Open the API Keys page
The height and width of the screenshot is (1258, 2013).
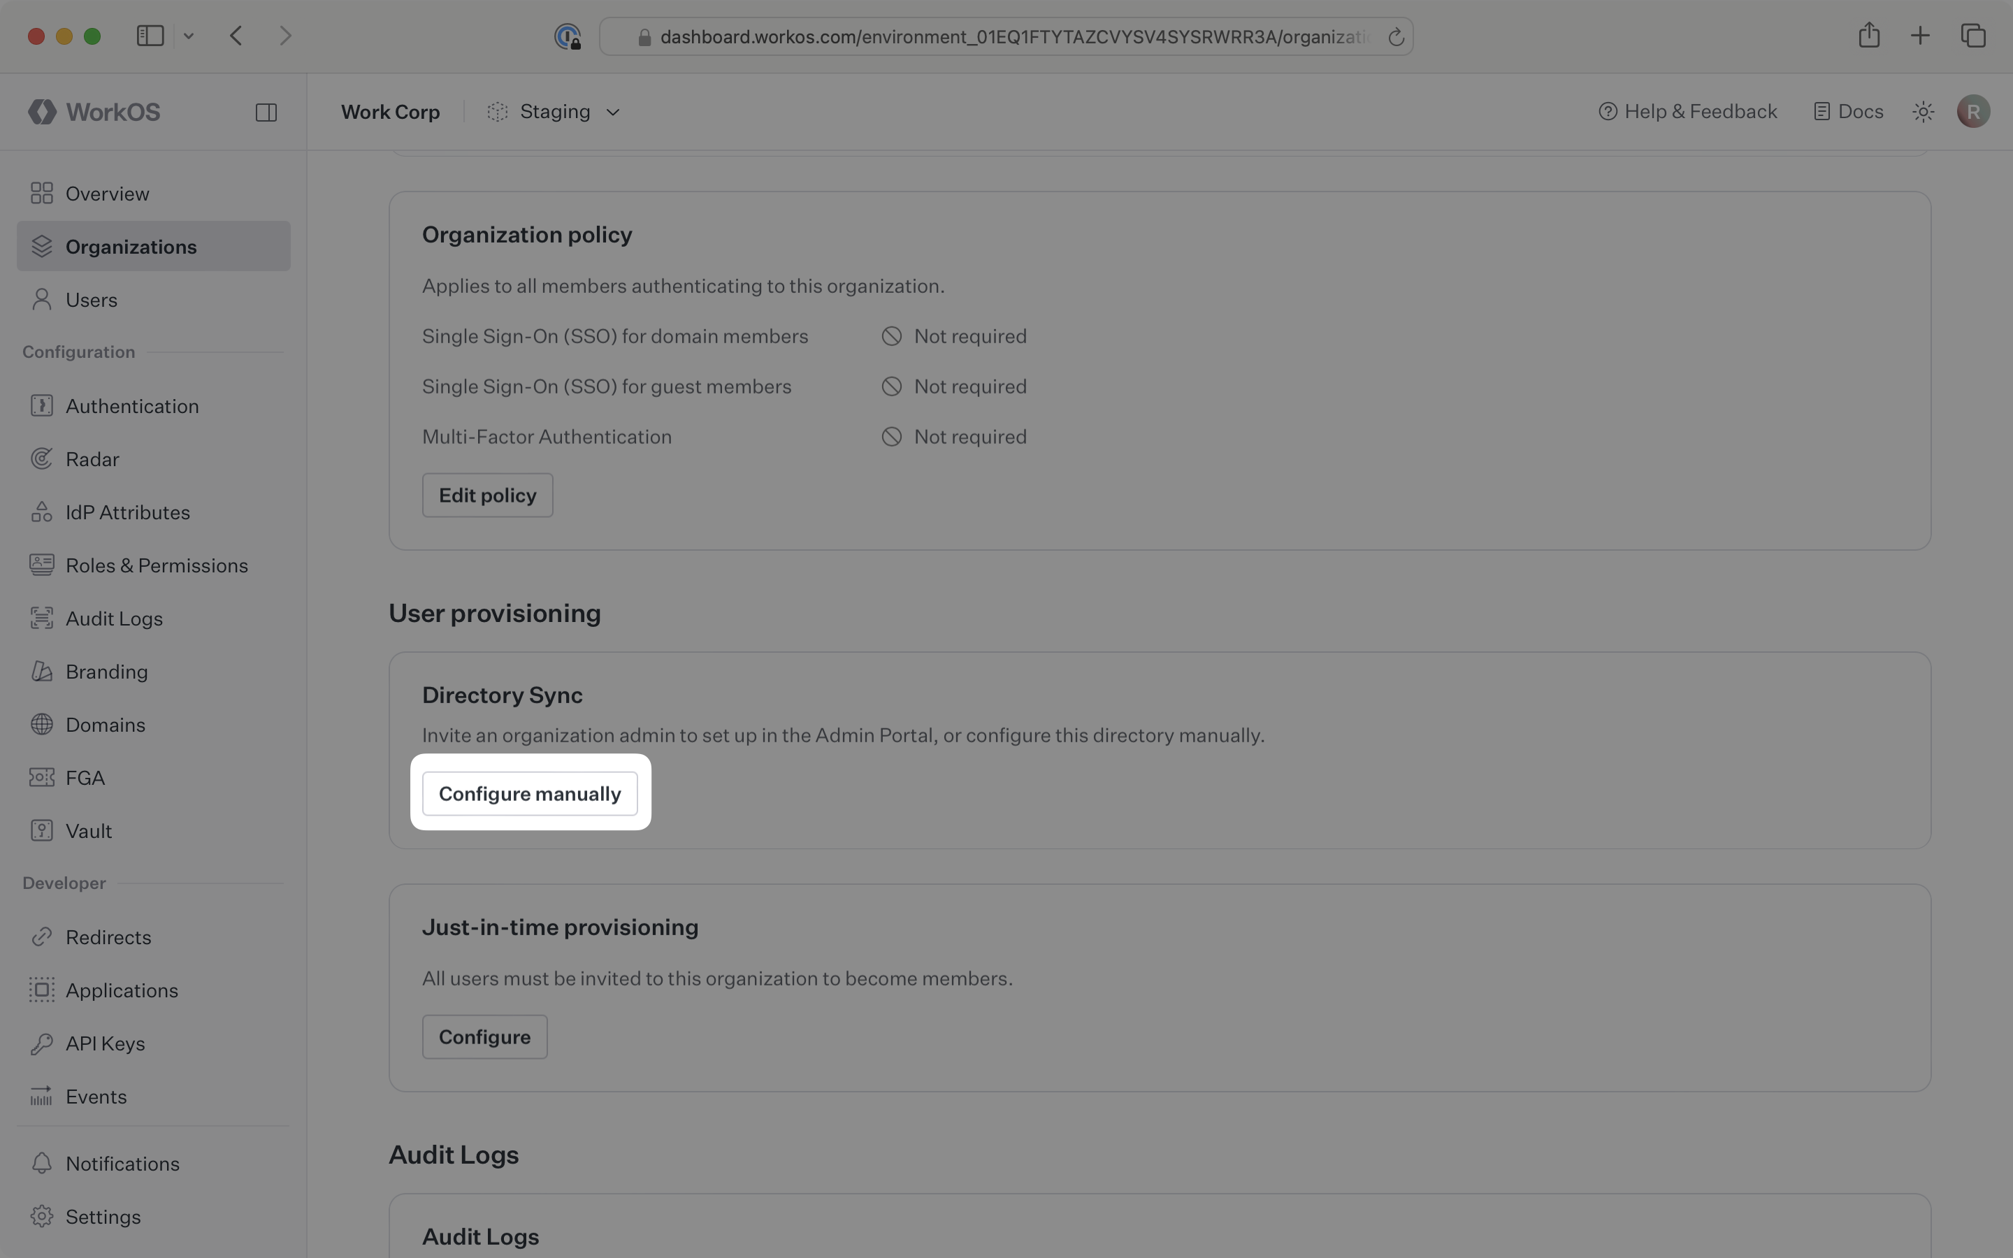tap(105, 1043)
